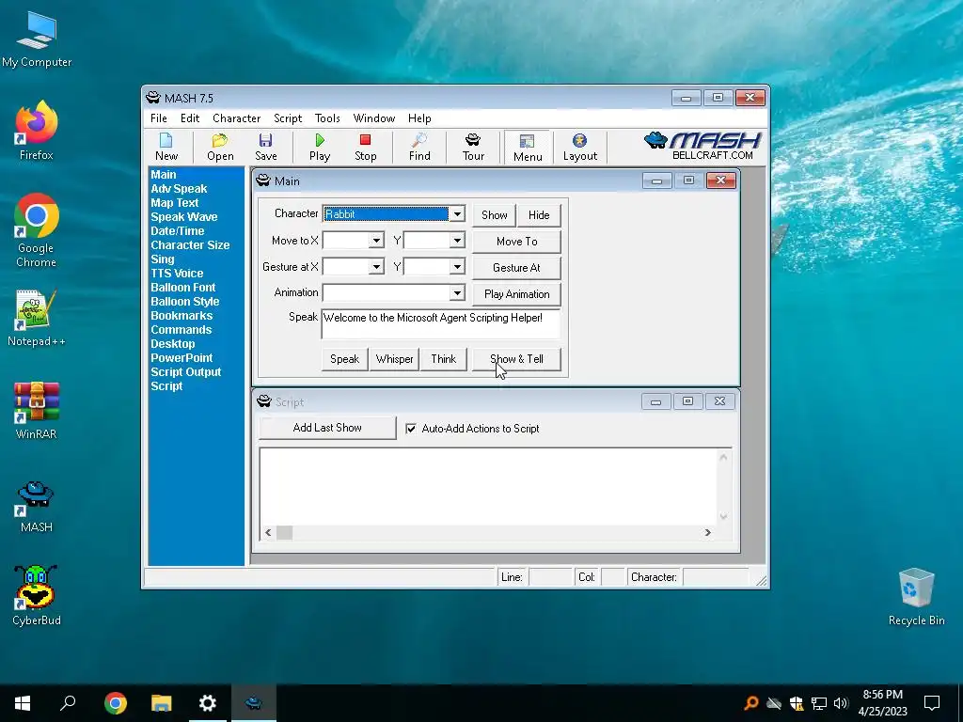The width and height of the screenshot is (963, 722).
Task: Open the Google Chrome desktop shortcut
Action: pyautogui.click(x=37, y=231)
